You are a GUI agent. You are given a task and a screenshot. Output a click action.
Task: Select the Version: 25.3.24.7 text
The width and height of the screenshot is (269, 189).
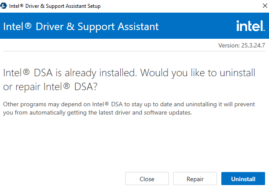tap(241, 45)
